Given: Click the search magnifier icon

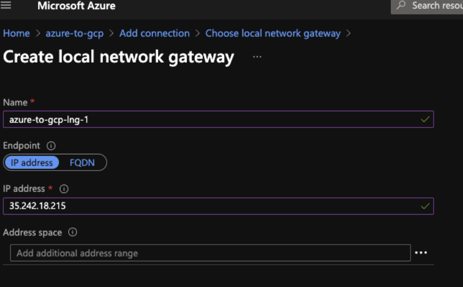Looking at the screenshot, I should pos(401,6).
